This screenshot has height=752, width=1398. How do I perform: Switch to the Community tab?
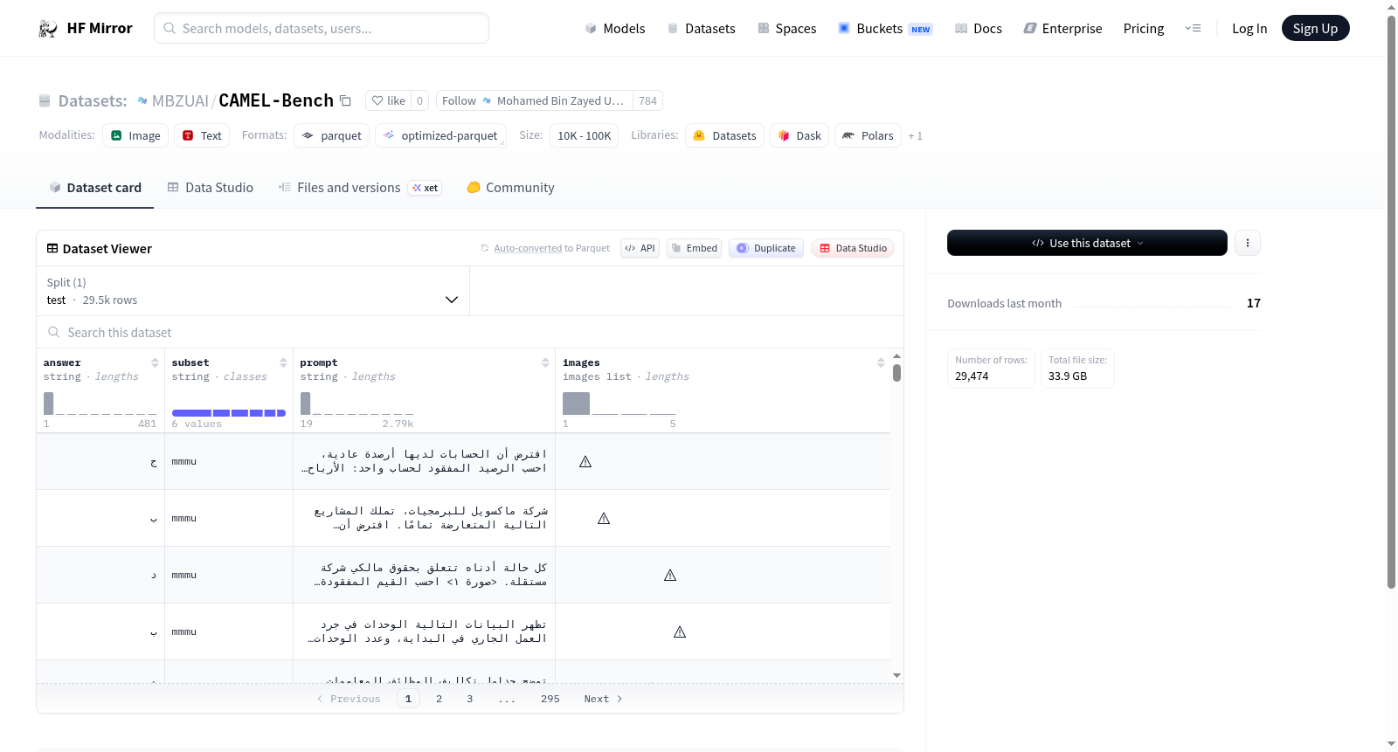tap(510, 188)
